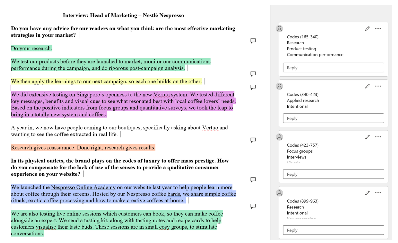Click 'Intentional' in Codes (899-963) comment
This screenshot has height=243, width=398.
point(297,213)
